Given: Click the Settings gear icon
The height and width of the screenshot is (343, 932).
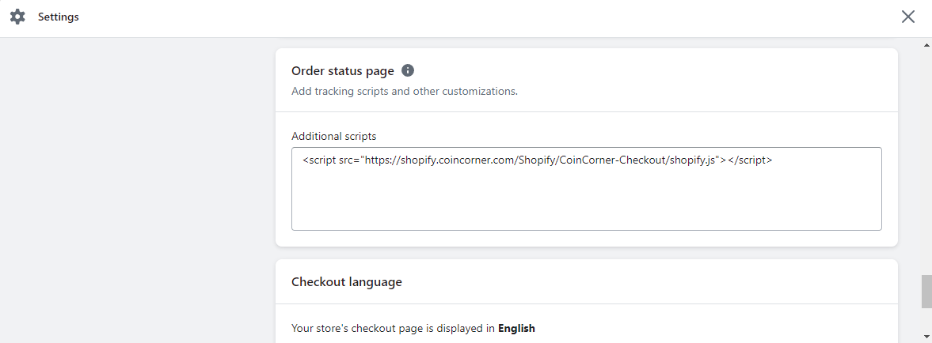Looking at the screenshot, I should pos(18,17).
